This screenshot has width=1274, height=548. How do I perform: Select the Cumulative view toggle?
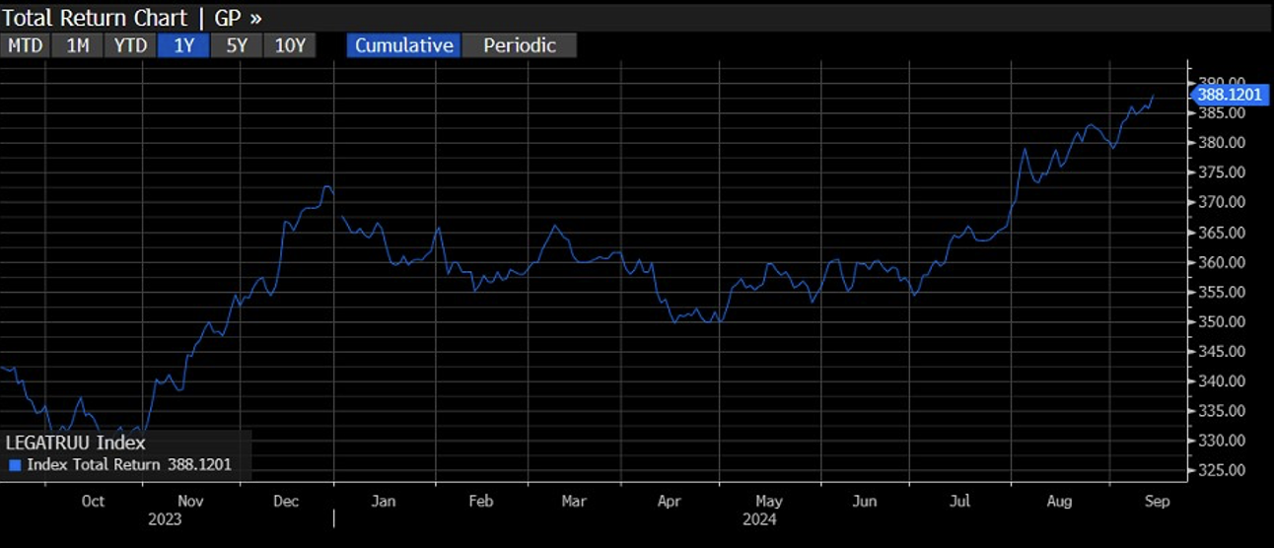[x=404, y=45]
